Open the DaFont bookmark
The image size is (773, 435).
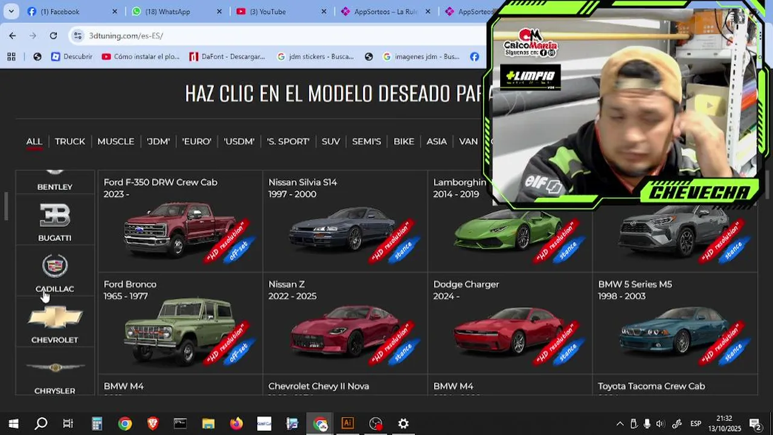227,57
